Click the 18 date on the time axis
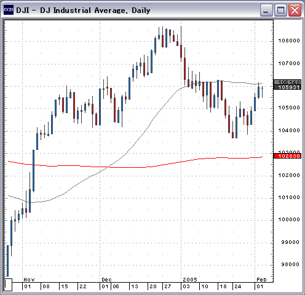 coord(223,286)
